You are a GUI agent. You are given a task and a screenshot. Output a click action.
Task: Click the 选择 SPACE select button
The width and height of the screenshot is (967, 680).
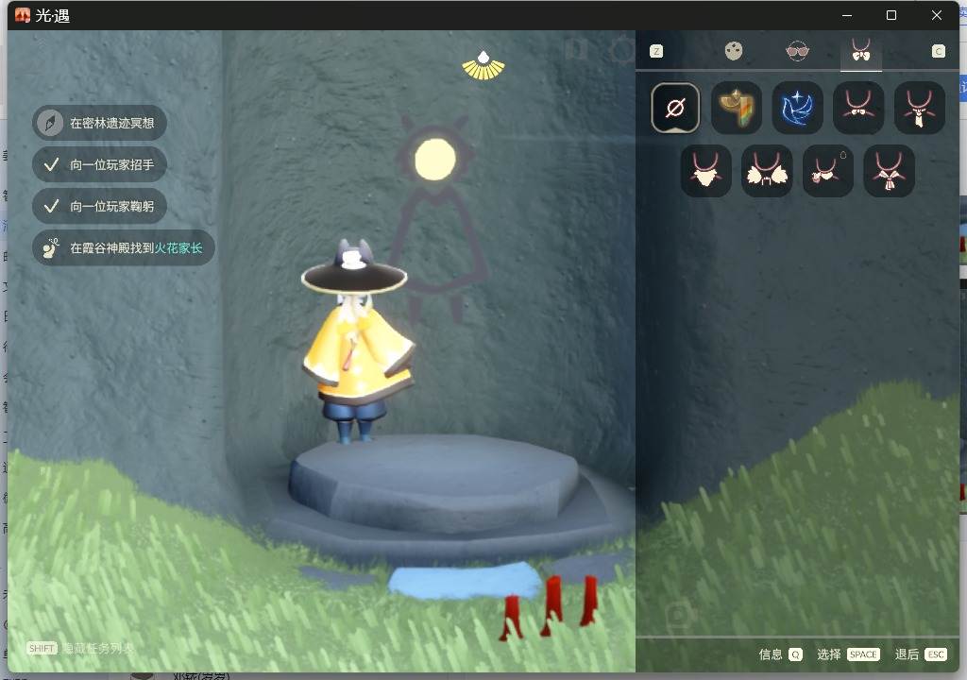[848, 654]
